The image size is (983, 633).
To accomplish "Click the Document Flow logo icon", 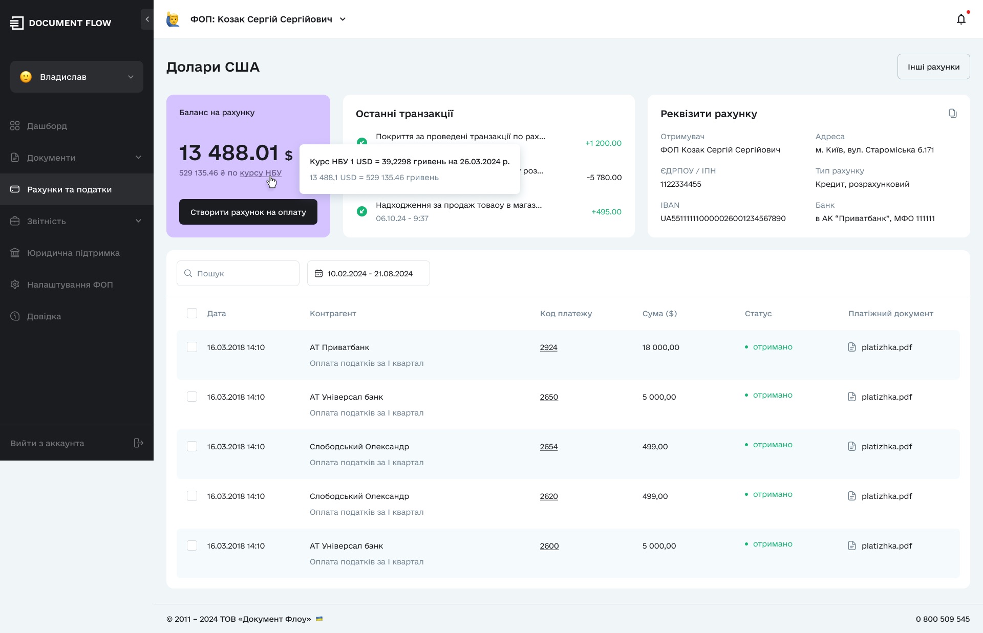I will coord(17,23).
